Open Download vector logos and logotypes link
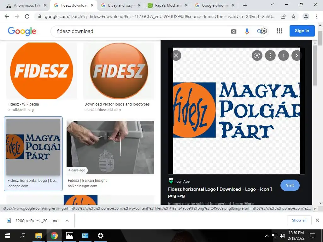This screenshot has height=242, width=323. tap(117, 104)
